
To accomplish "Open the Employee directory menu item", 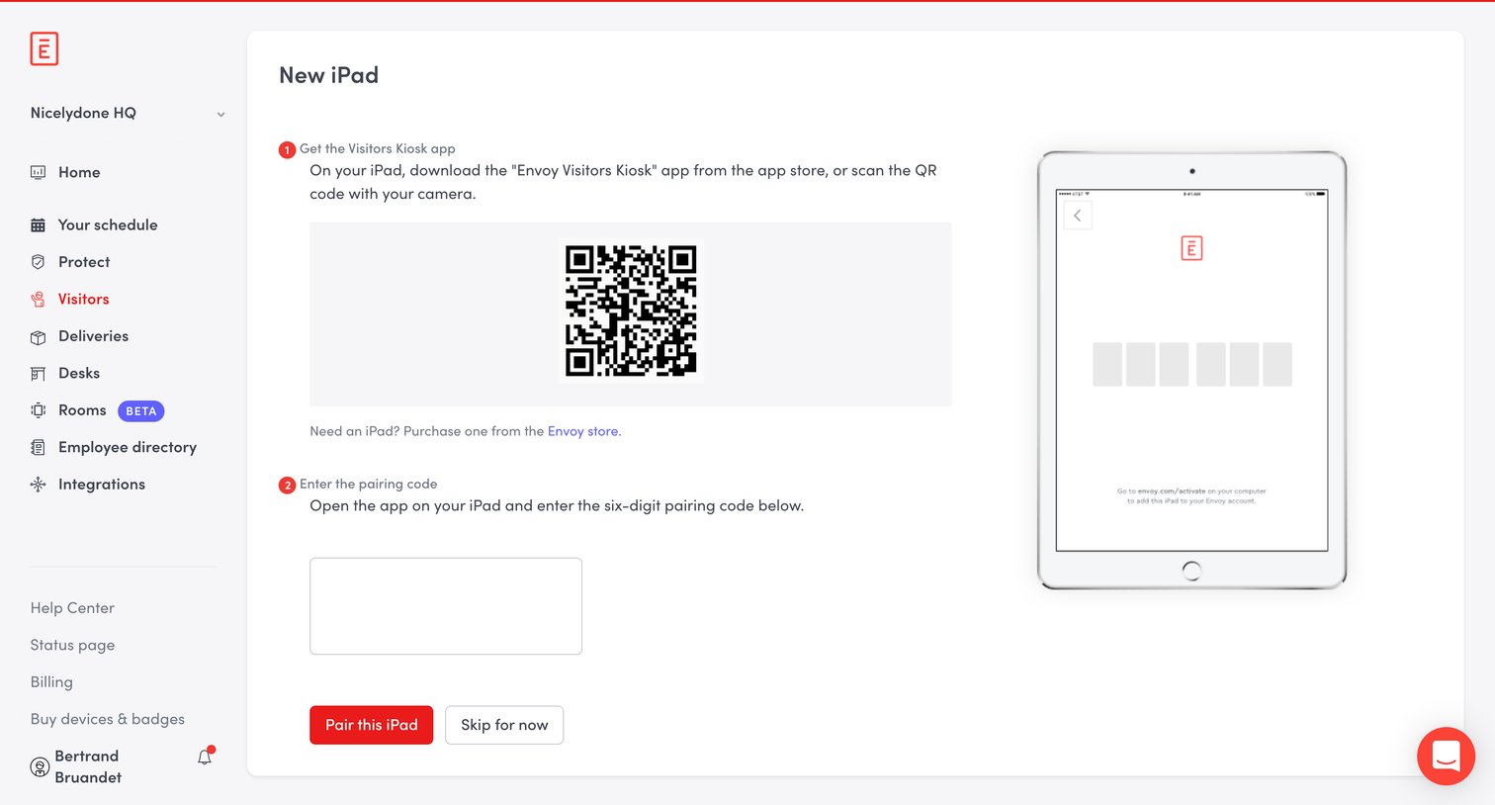I will pyautogui.click(x=128, y=447).
